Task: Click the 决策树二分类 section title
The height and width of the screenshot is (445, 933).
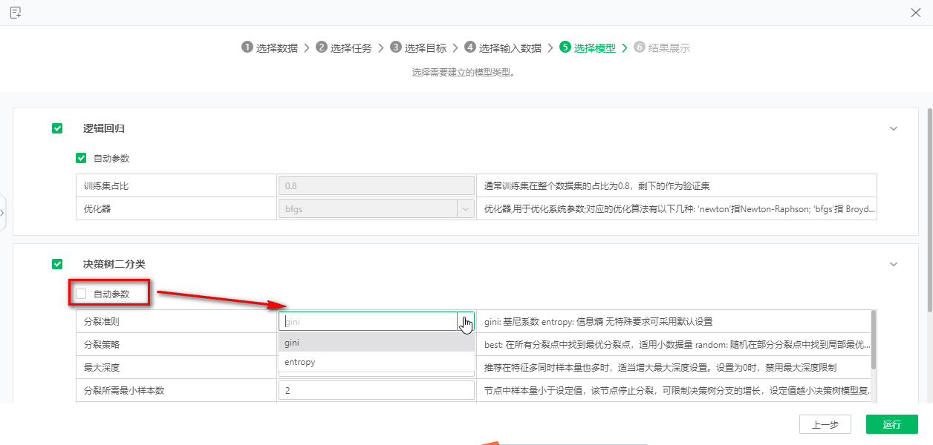Action: [114, 264]
